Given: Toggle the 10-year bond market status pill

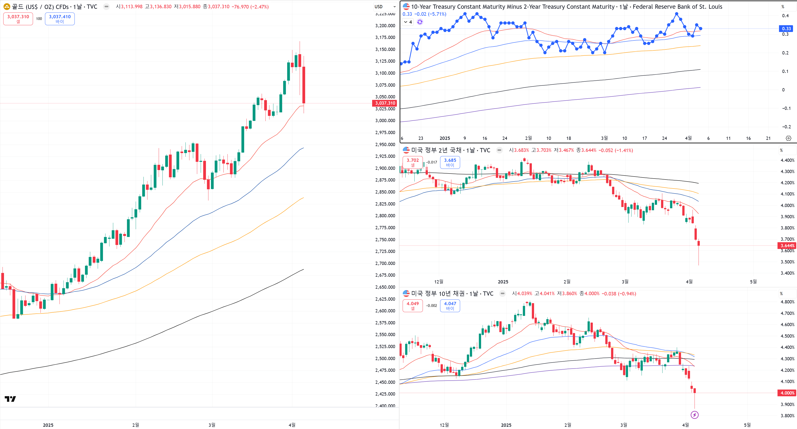Looking at the screenshot, I should click(502, 293).
